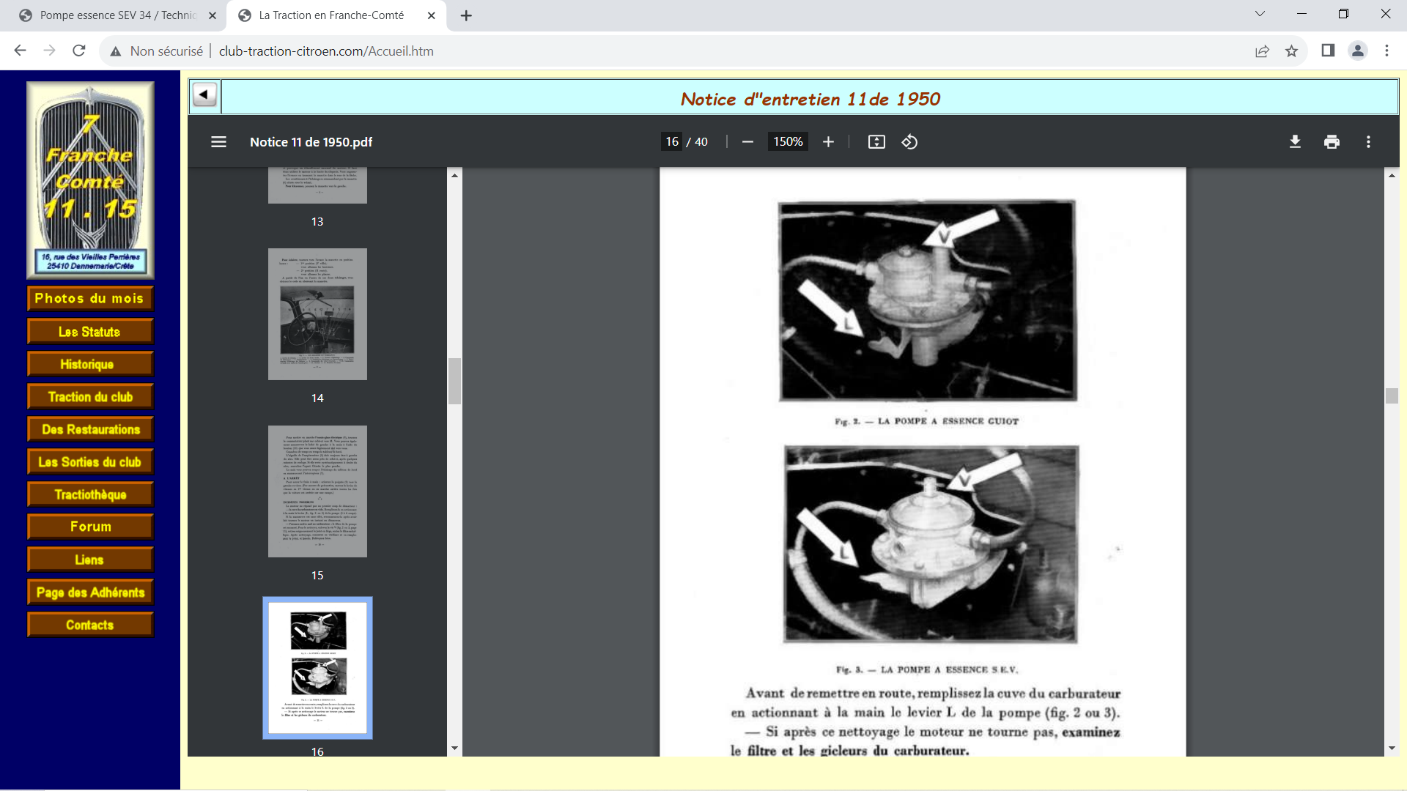Select page 14 thumbnail
Viewport: 1407px width, 791px height.
[317, 314]
